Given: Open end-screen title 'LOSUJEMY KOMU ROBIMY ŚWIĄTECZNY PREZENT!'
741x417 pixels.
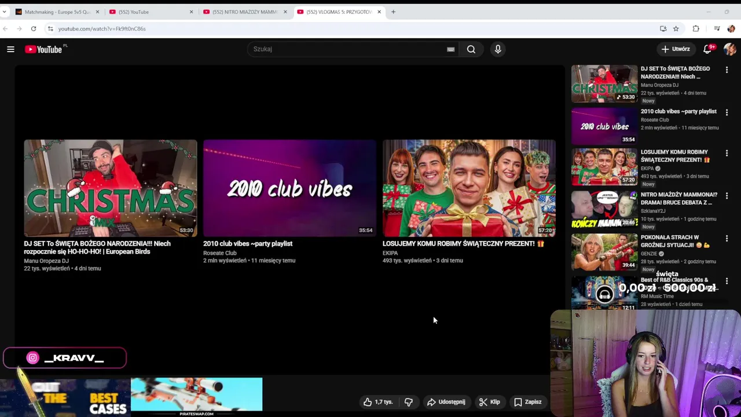Looking at the screenshot, I should (x=463, y=244).
